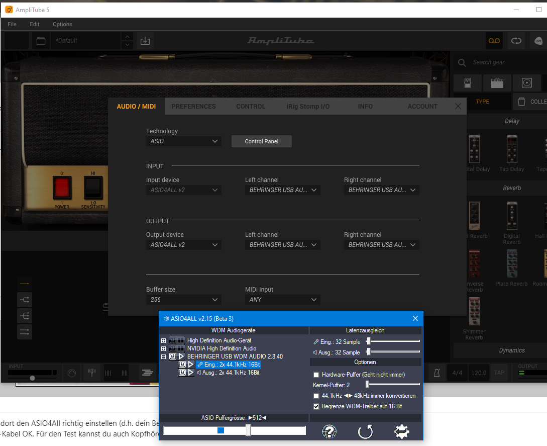The width and height of the screenshot is (547, 446).
Task: Select the amp gear category icon
Action: pos(497,83)
